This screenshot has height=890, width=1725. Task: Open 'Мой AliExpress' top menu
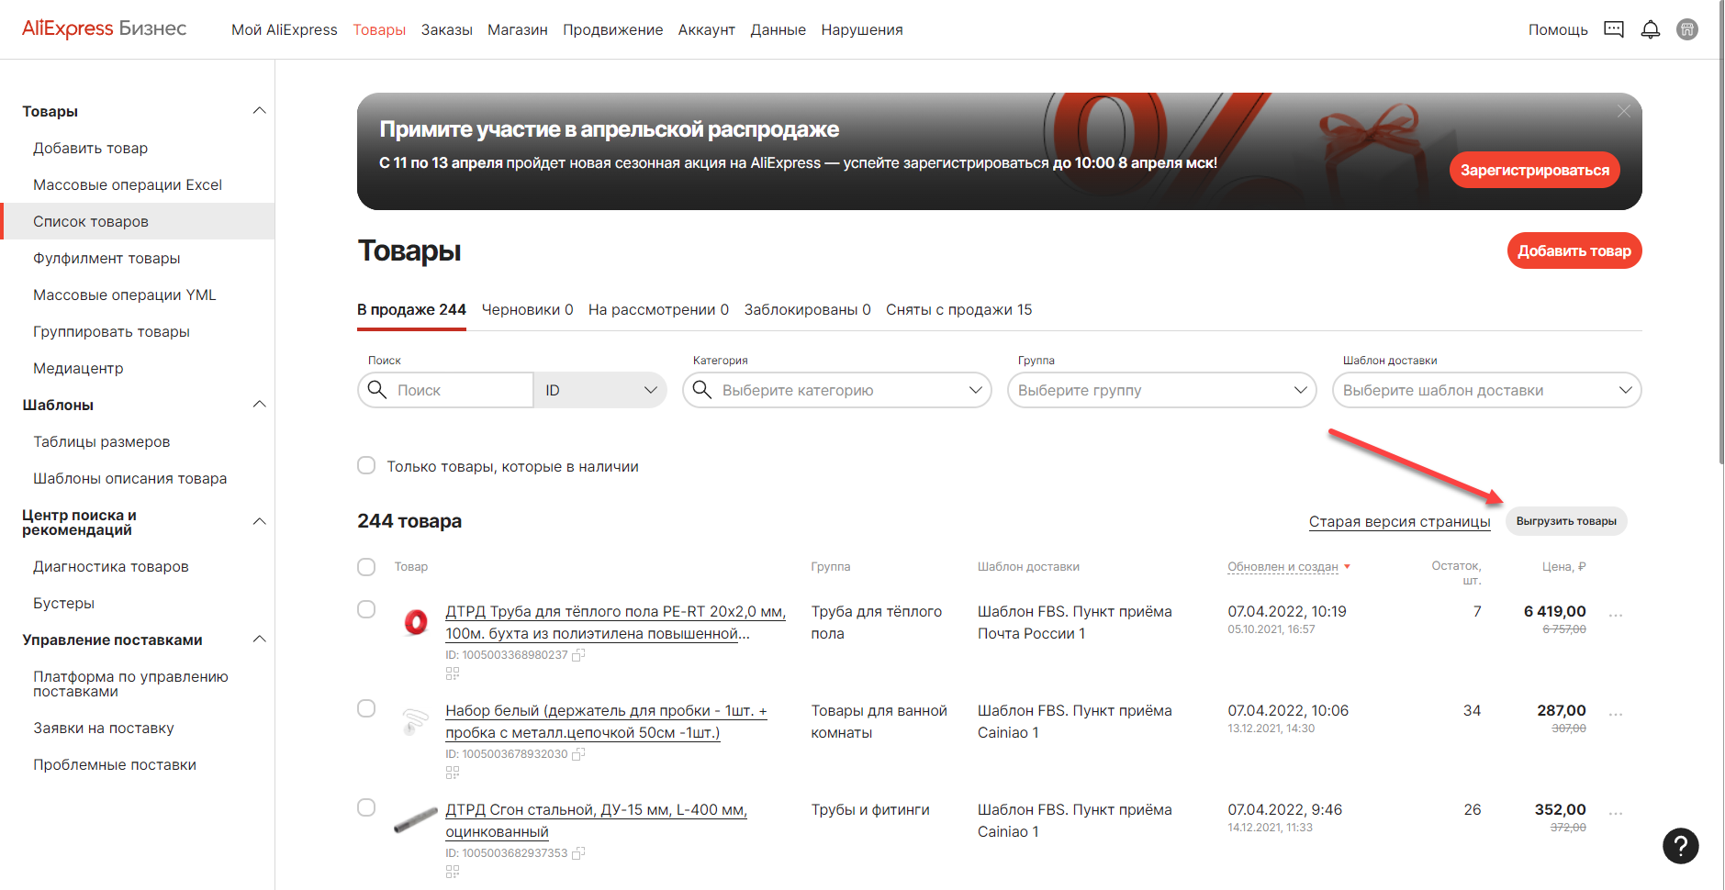click(285, 29)
